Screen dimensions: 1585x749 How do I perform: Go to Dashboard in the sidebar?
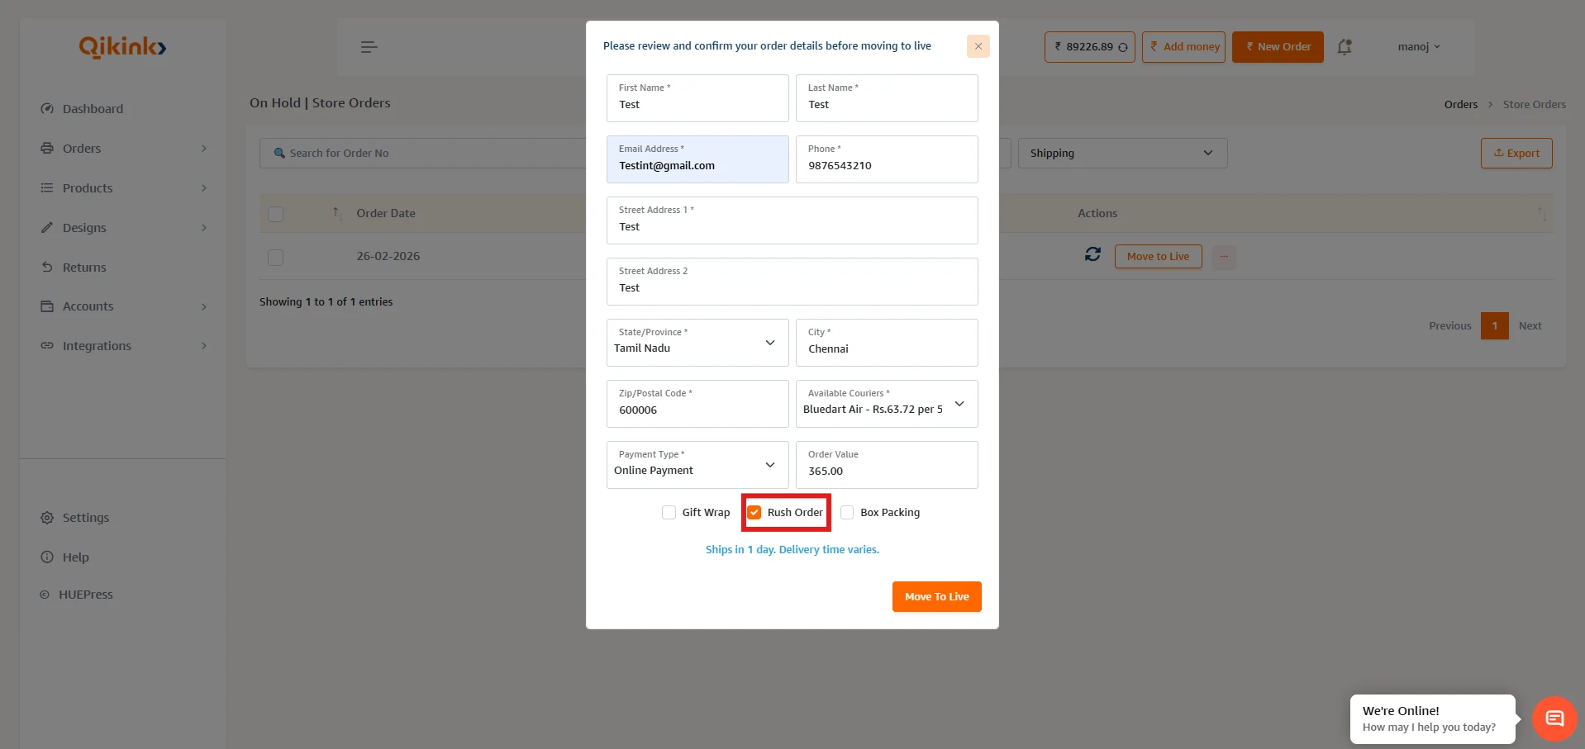pyautogui.click(x=93, y=109)
